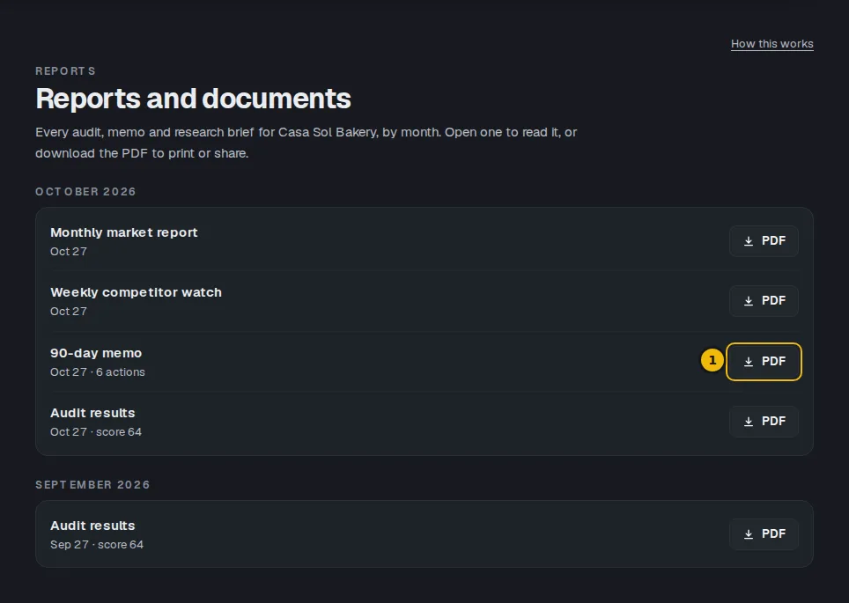Download October Audit results PDF
The height and width of the screenshot is (603, 849).
point(764,421)
